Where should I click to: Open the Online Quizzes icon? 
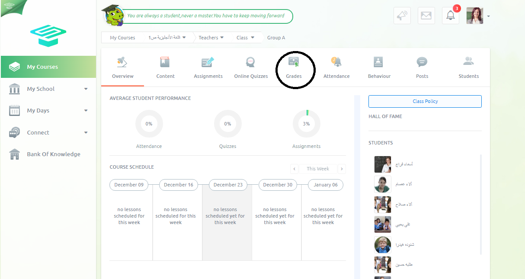[250, 62]
